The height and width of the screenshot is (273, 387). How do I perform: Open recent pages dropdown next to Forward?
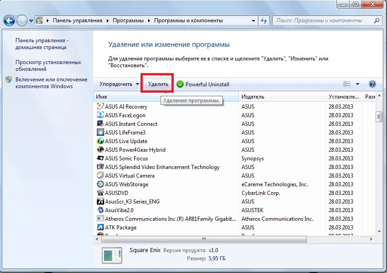[x=31, y=21]
